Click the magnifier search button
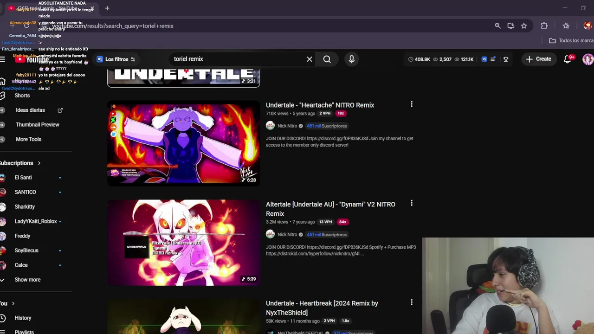Viewport: 594px width, 334px height. [x=327, y=59]
